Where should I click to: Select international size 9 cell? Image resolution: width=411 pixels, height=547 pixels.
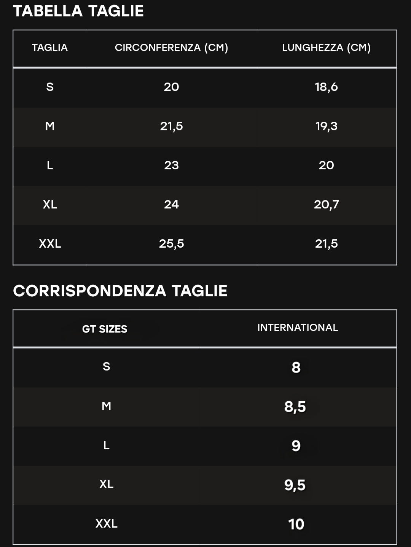point(296,446)
